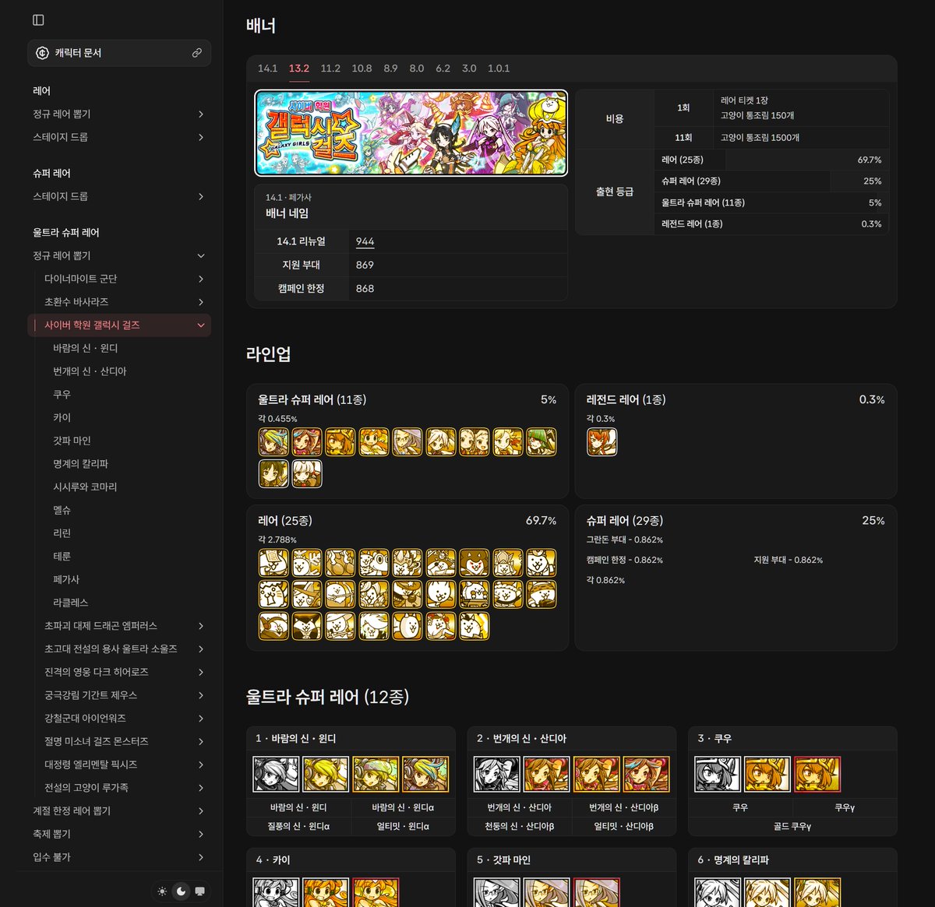
Task: Click the 갤럭시 걸즈 banner image
Action: [411, 133]
